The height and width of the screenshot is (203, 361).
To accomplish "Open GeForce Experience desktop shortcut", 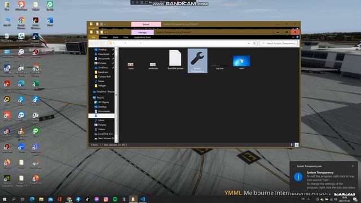I will [x=7, y=180].
